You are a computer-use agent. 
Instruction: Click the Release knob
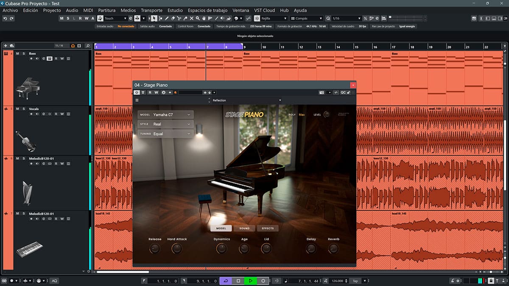pyautogui.click(x=155, y=248)
